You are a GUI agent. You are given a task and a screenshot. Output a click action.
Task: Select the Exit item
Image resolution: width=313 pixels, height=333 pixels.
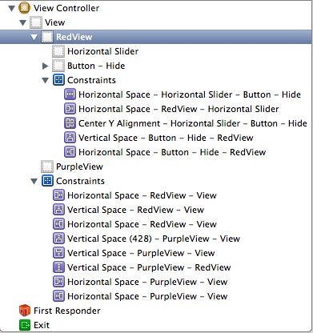pyautogui.click(x=42, y=325)
